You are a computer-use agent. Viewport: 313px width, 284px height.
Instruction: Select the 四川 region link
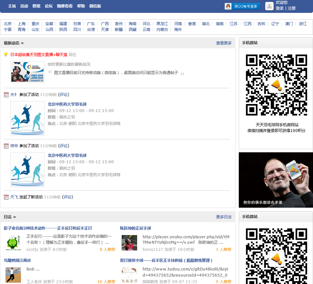(77, 30)
